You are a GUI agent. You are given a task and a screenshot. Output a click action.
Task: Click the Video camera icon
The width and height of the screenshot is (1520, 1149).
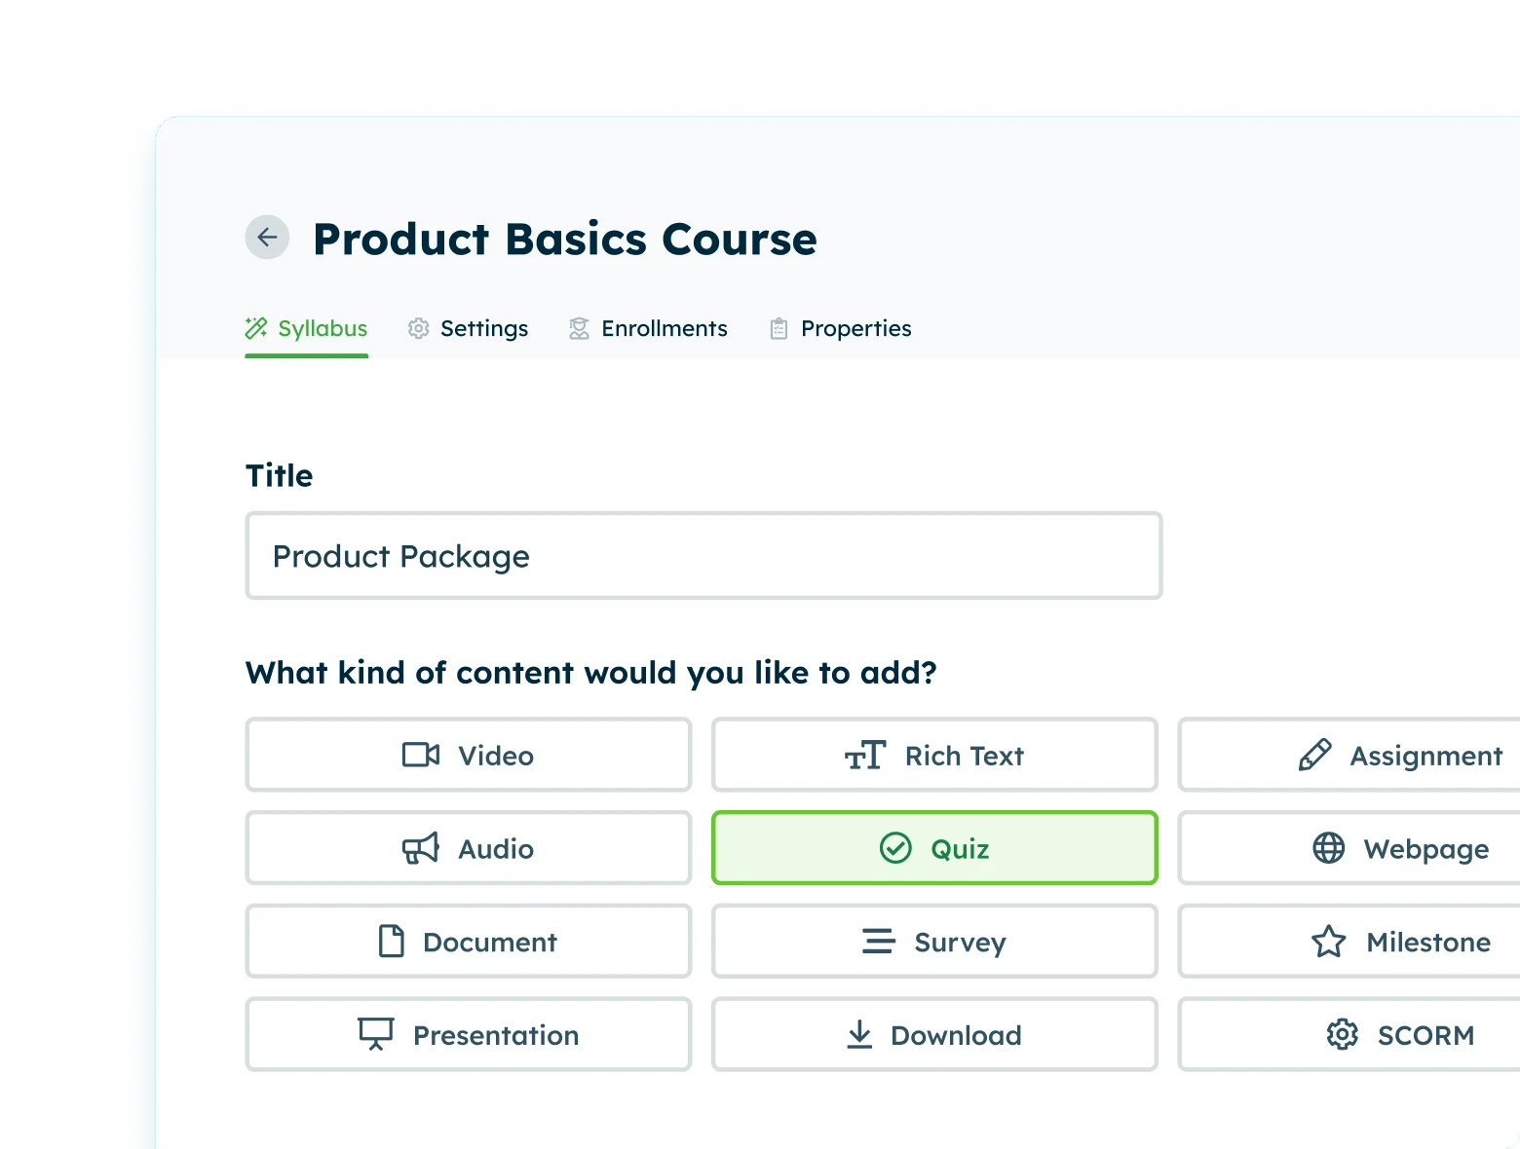(x=420, y=755)
